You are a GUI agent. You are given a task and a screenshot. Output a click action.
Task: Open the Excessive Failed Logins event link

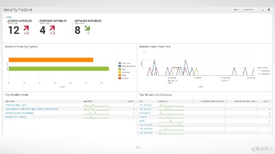[16, 105]
